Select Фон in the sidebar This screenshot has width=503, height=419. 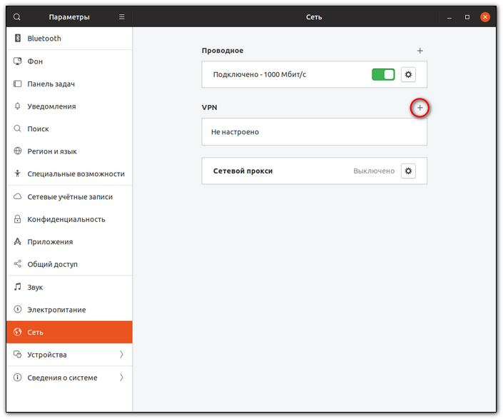click(36, 61)
